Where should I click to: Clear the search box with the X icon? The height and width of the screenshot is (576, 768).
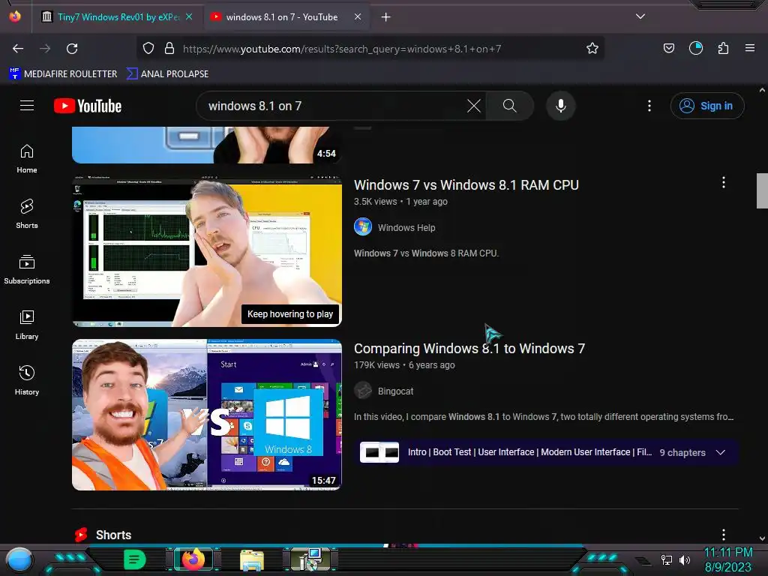[x=474, y=106]
